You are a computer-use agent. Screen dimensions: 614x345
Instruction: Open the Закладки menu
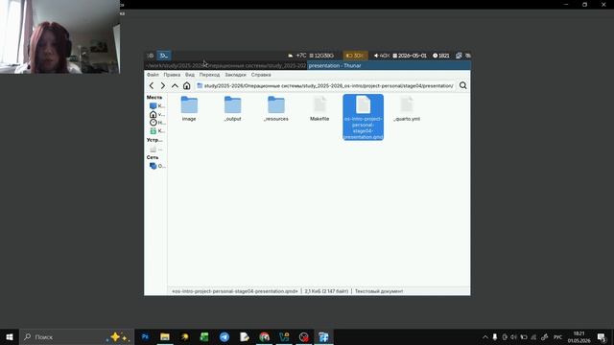pos(235,75)
